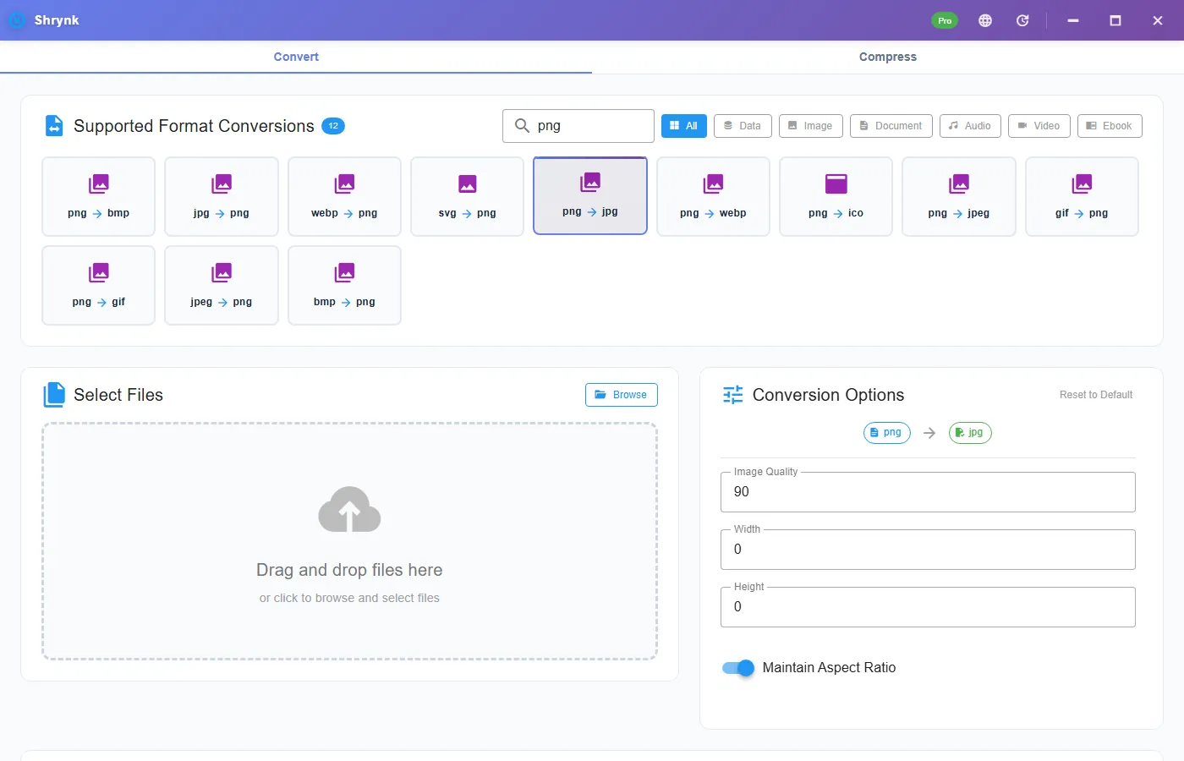Click the 'Drag and drop files here' text

349,570
